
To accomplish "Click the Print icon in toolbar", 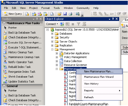I will click(x=70, y=14).
